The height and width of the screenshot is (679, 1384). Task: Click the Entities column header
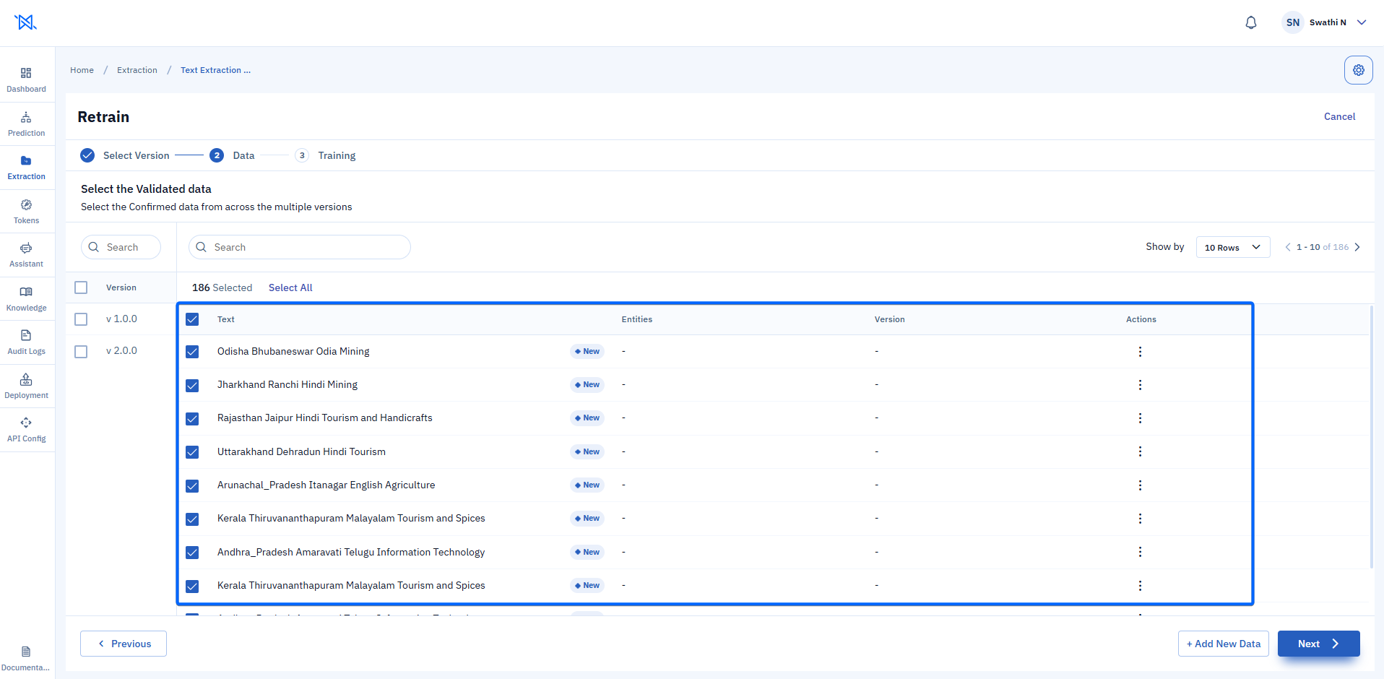coord(637,319)
